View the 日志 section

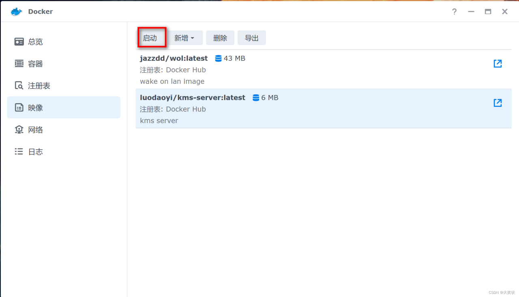64,152
